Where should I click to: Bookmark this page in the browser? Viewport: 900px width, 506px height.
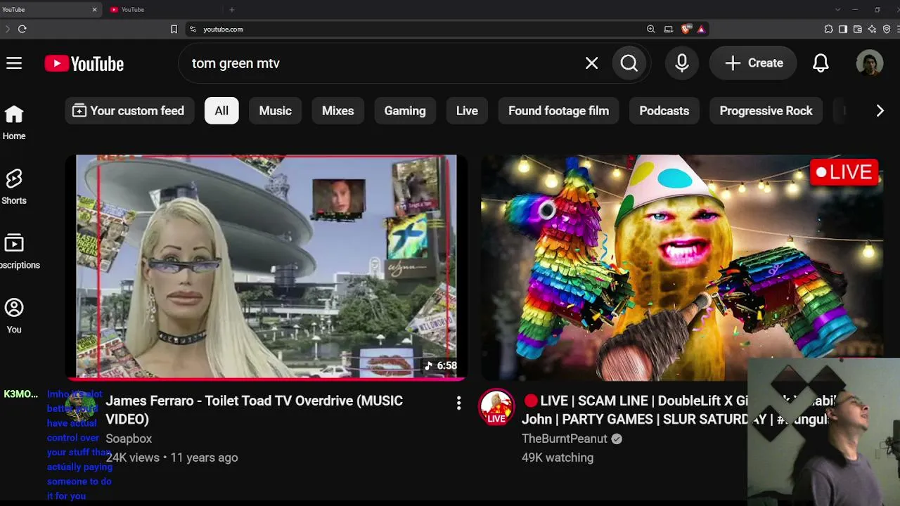(174, 29)
